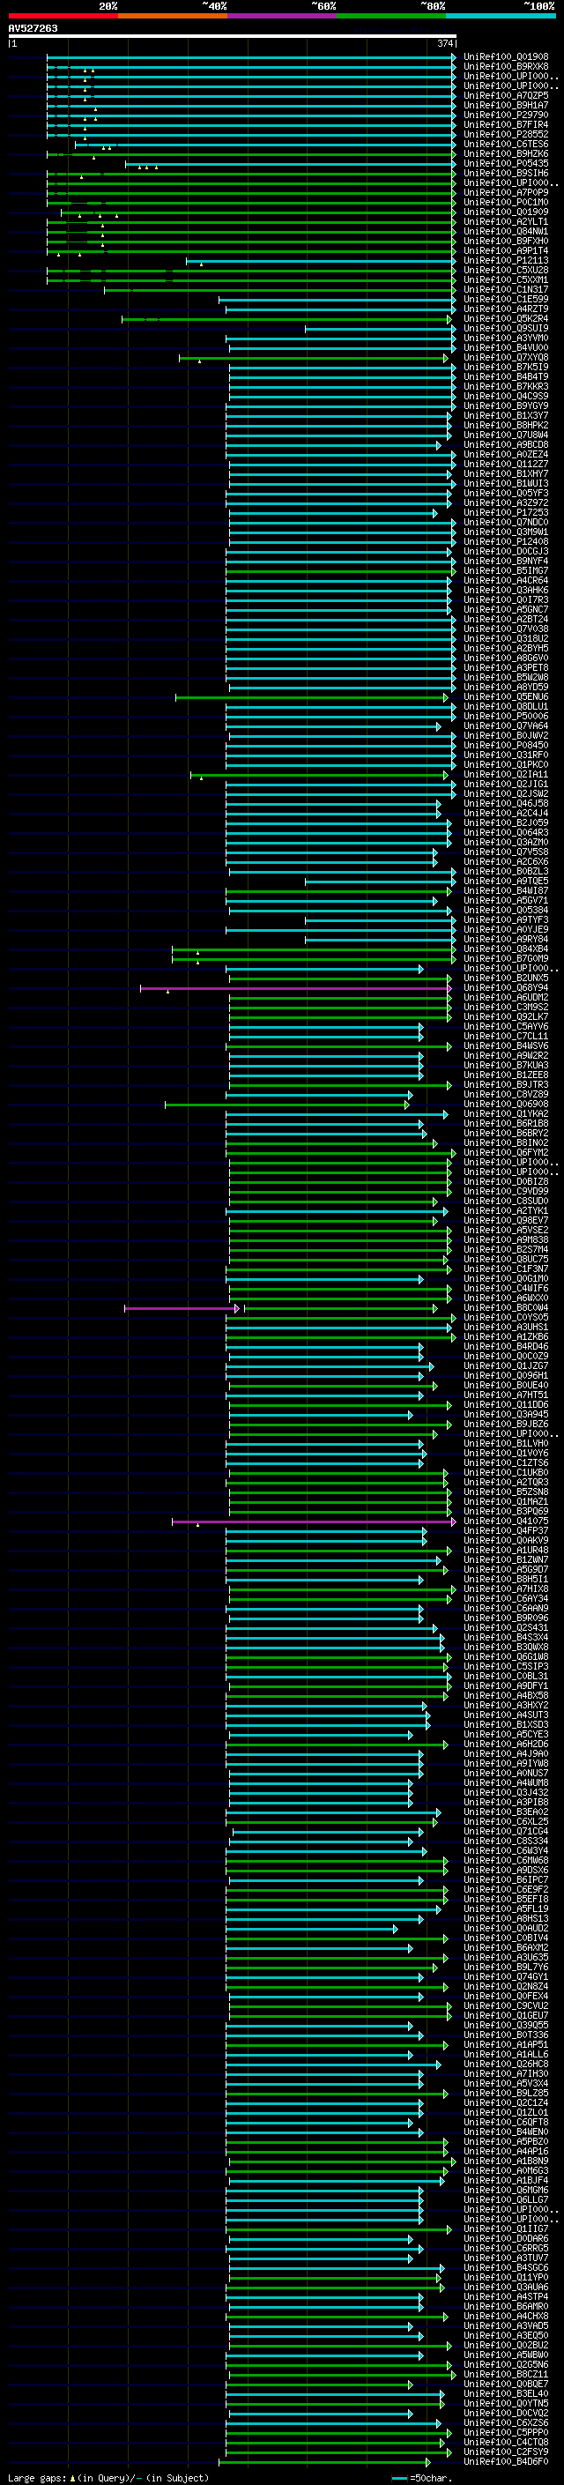Image resolution: width=564 pixels, height=2485 pixels.
Task: Select the UniRef100_B9FXM0 label
Action: click(506, 242)
